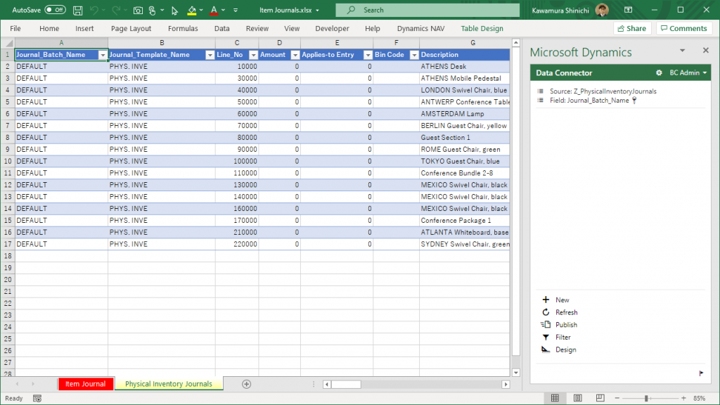
Task: Open Bin Code filter dropdown
Action: click(414, 55)
